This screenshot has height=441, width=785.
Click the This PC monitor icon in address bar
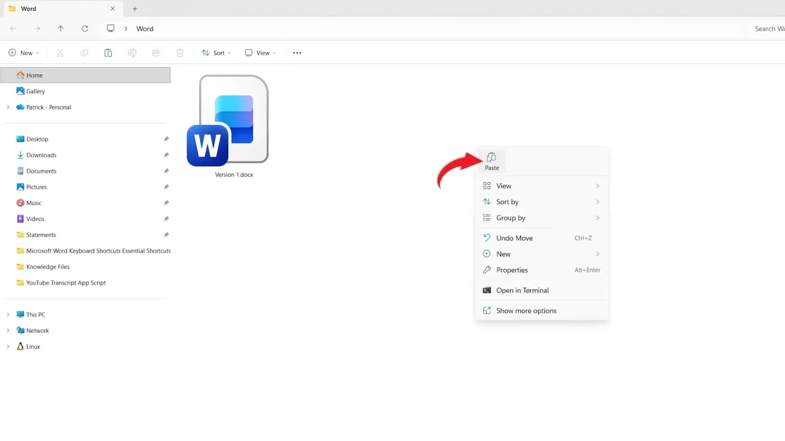coord(111,28)
